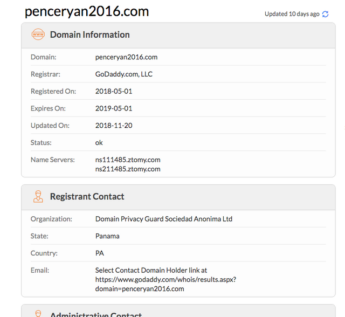Image resolution: width=345 pixels, height=317 pixels.
Task: Click the Domain value penceryan2016.com in the table
Action: pos(126,57)
